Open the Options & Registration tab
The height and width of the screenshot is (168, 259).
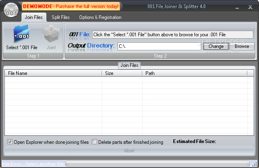(100, 17)
